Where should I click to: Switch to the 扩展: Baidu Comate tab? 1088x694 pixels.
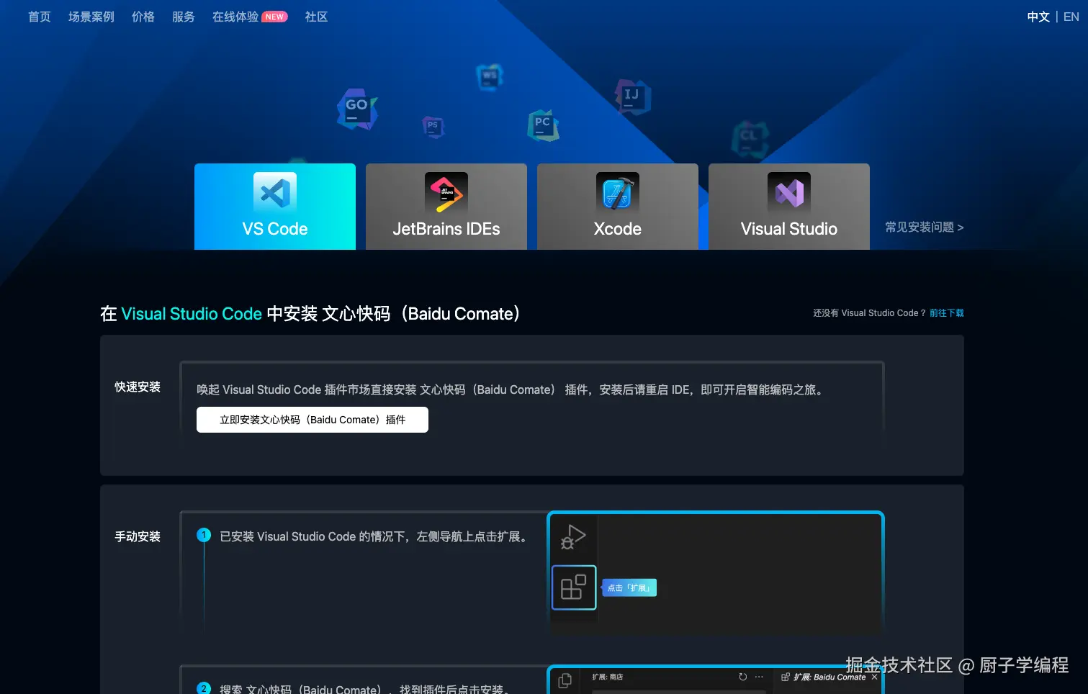pyautogui.click(x=828, y=677)
